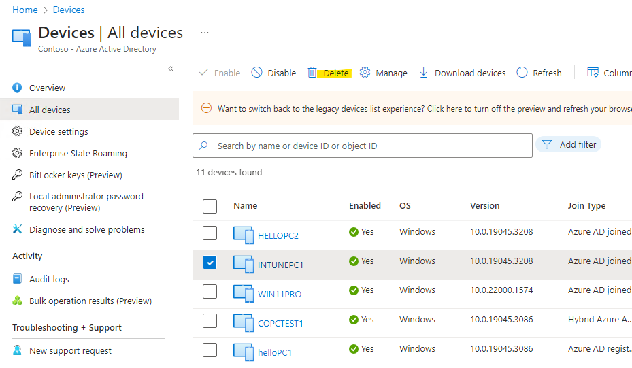Click the Refresh circular arrow icon
Image resolution: width=632 pixels, height=368 pixels.
point(522,73)
